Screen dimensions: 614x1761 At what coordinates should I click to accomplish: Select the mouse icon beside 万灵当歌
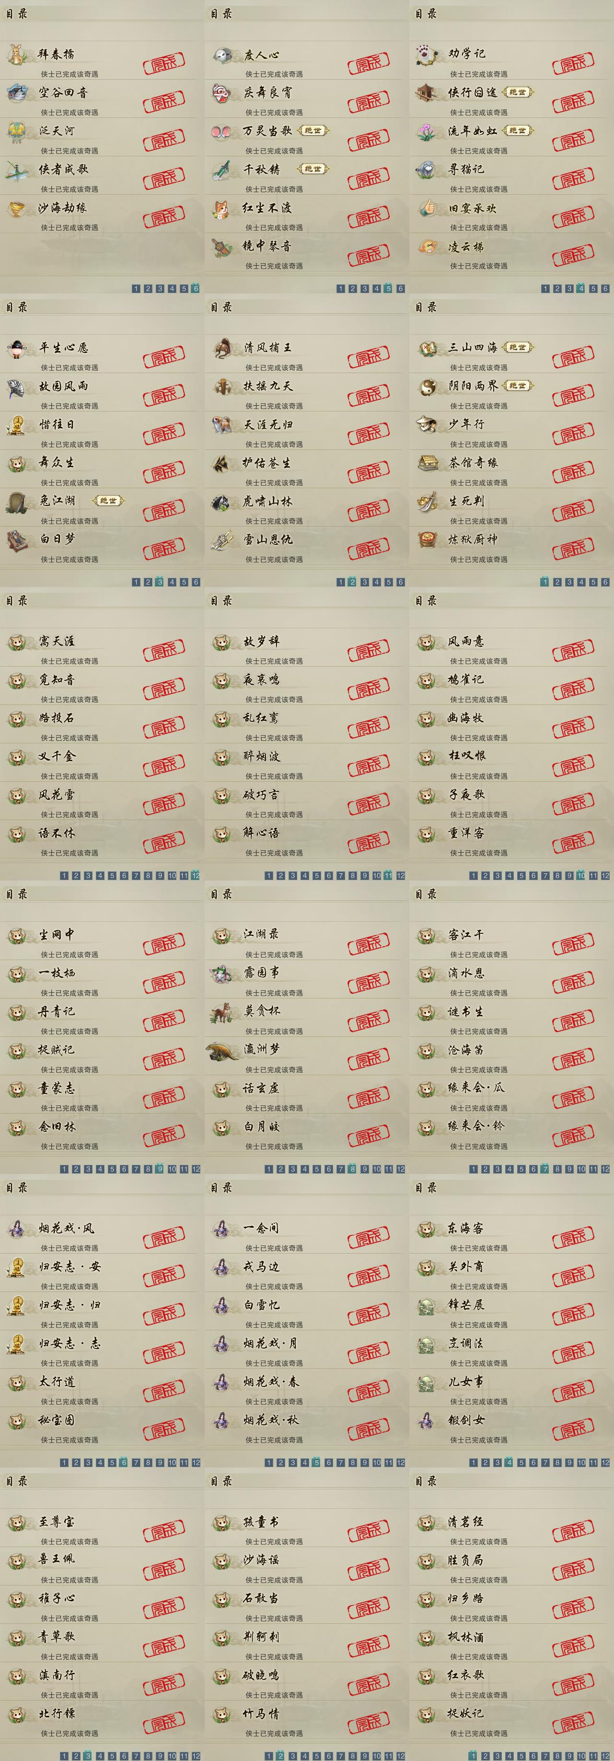coord(221,131)
